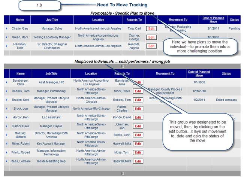
Task: Select the 'Pending' status cell
Action: pyautogui.click(x=234, y=28)
